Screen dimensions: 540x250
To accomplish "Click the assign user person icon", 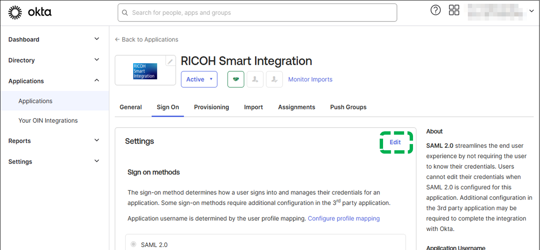I will click(x=255, y=79).
